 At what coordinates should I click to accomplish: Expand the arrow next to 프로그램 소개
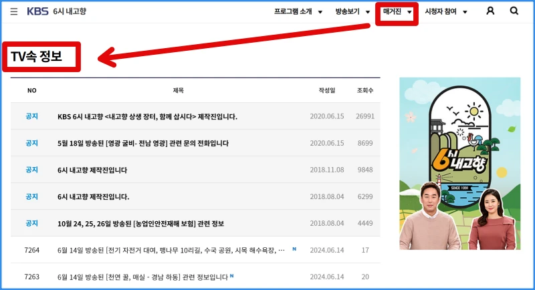tap(320, 12)
